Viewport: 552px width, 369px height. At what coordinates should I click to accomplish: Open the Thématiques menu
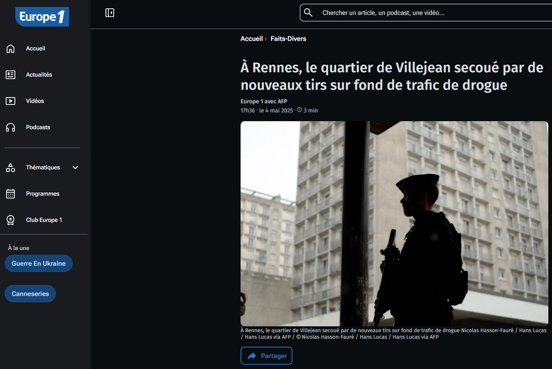(x=43, y=168)
